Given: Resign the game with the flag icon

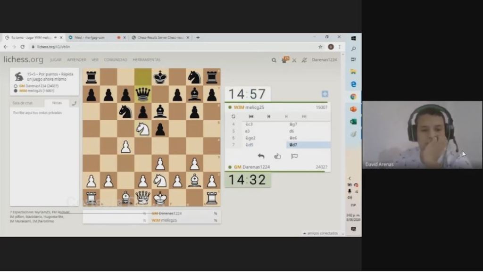Looking at the screenshot, I should [x=294, y=157].
